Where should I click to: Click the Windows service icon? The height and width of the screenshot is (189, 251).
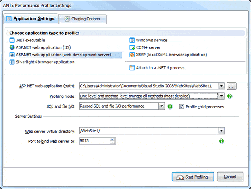pos(132,40)
